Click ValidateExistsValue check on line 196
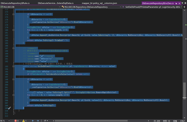Screen dimensions: 187x122 [58, 74]
